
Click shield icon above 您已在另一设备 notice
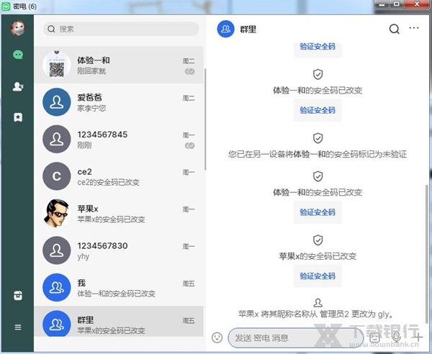[x=318, y=138]
